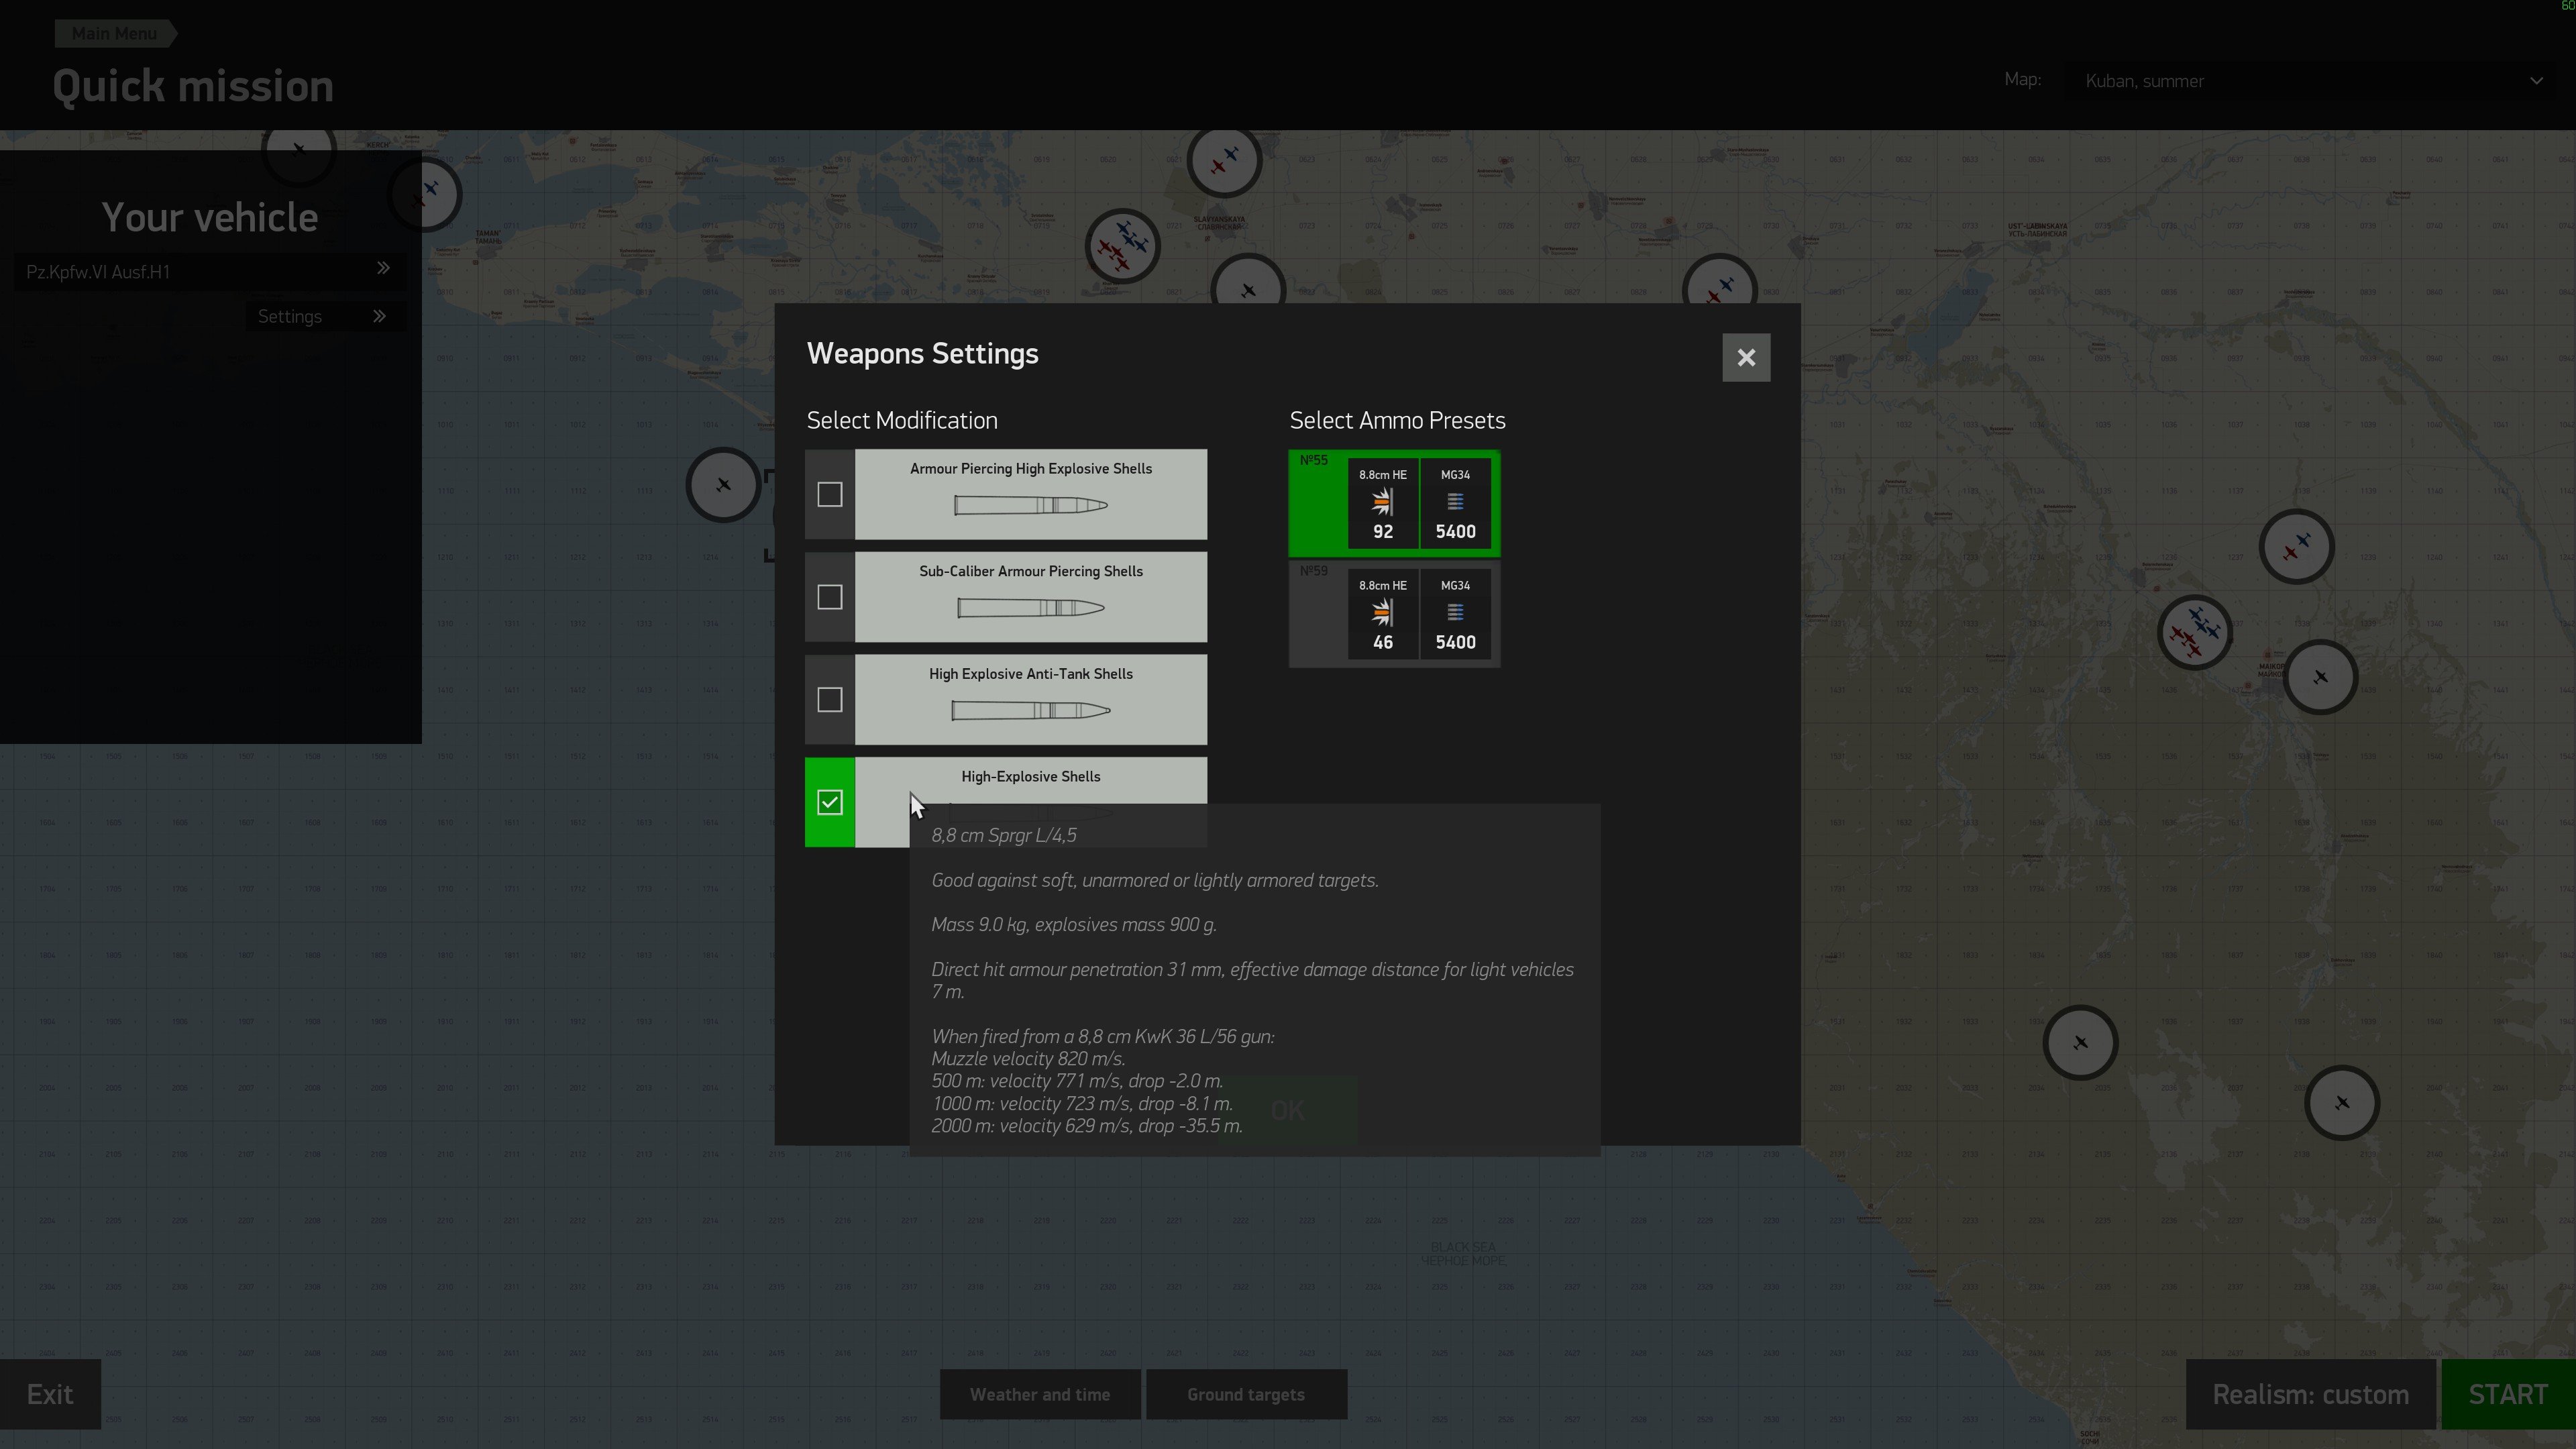Tick the High Explosive Anti-Tank Shells checkbox
The width and height of the screenshot is (2576, 1449).
829,700
